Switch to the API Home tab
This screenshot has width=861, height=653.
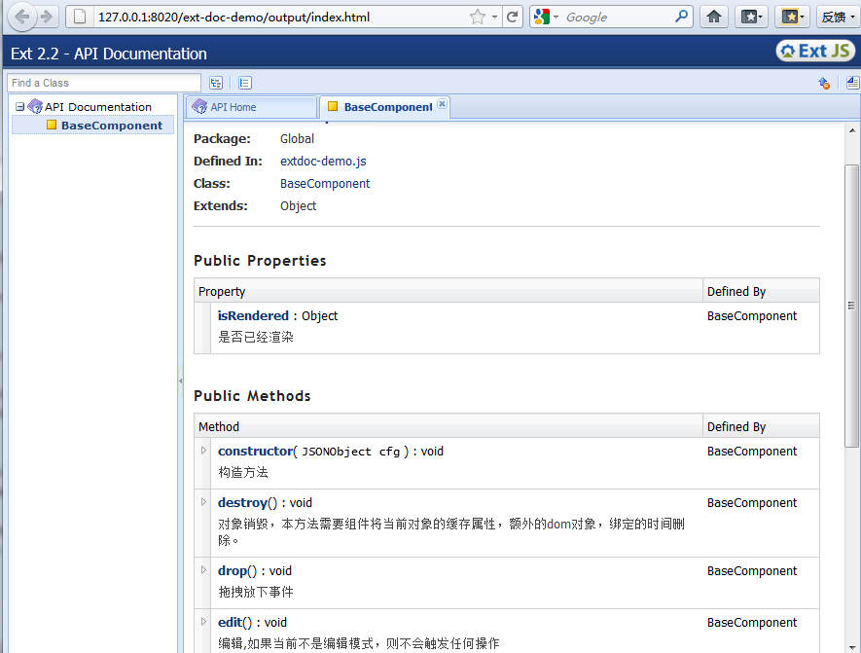click(x=252, y=107)
